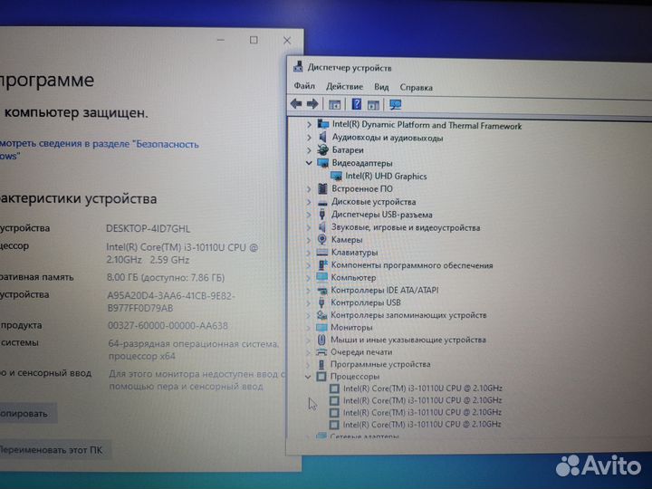Click the printer icon beside Очереди печати

click(x=321, y=352)
